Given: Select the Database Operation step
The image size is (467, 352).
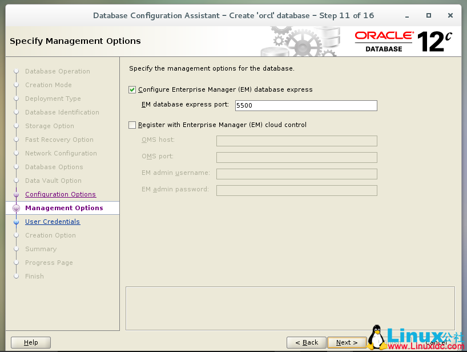Looking at the screenshot, I should point(58,71).
